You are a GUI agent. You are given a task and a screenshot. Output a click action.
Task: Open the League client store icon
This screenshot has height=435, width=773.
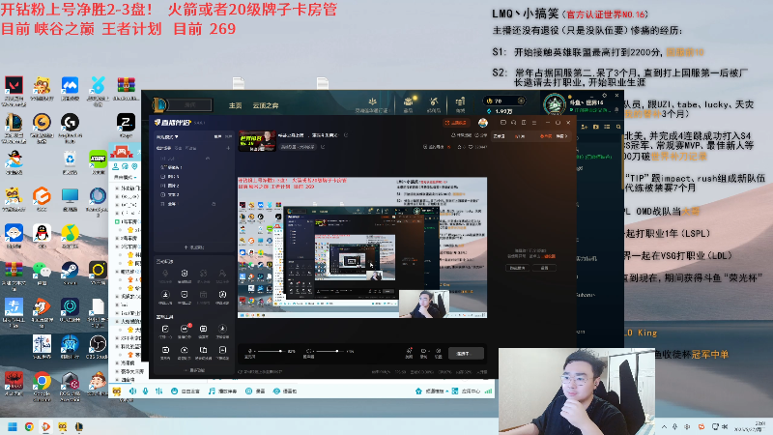click(x=460, y=102)
